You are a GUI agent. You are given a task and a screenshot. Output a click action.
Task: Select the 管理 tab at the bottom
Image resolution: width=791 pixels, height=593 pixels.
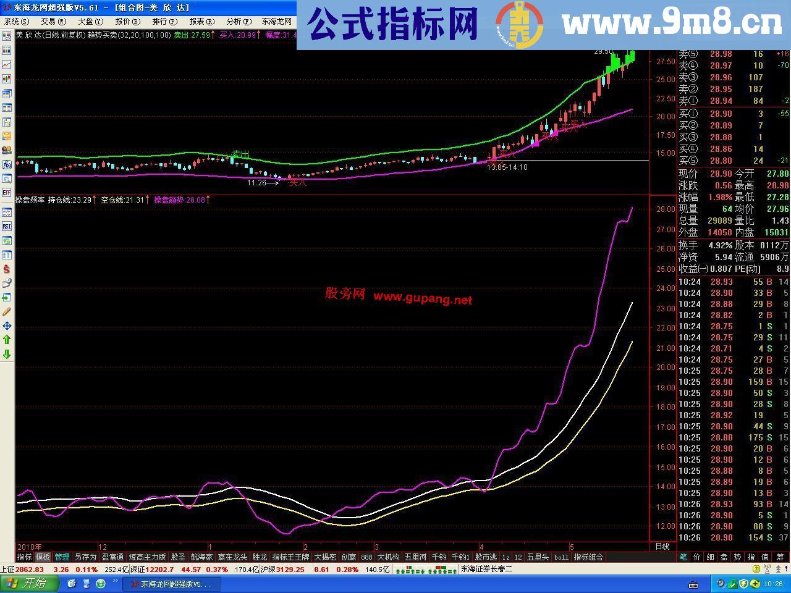(62, 557)
